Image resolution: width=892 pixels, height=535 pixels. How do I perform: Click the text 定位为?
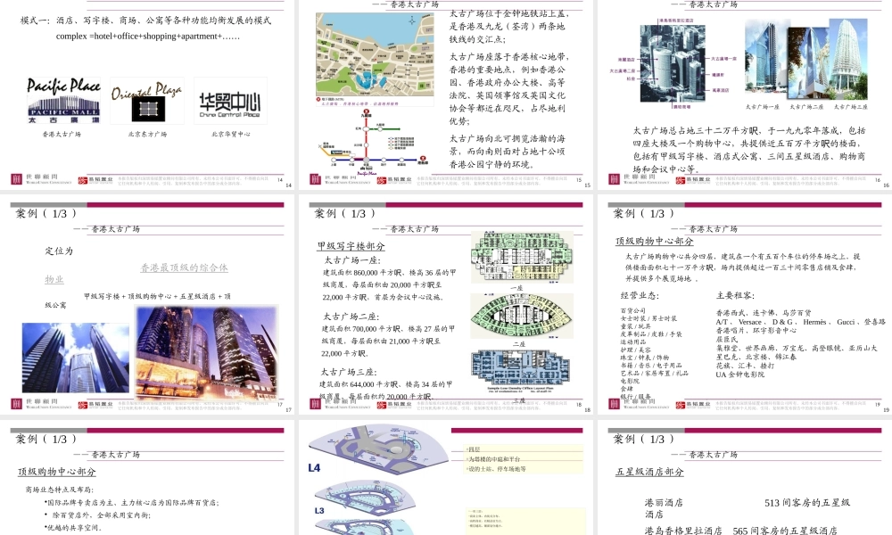pos(59,251)
